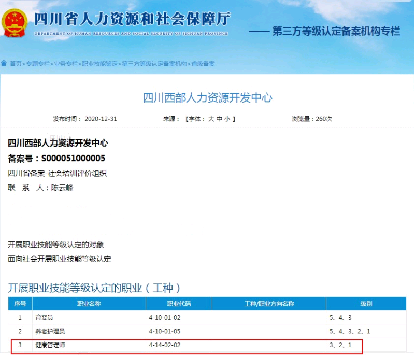Click levels 5、4、3、2、1 cell
415x357 pixels.
[x=366, y=331]
